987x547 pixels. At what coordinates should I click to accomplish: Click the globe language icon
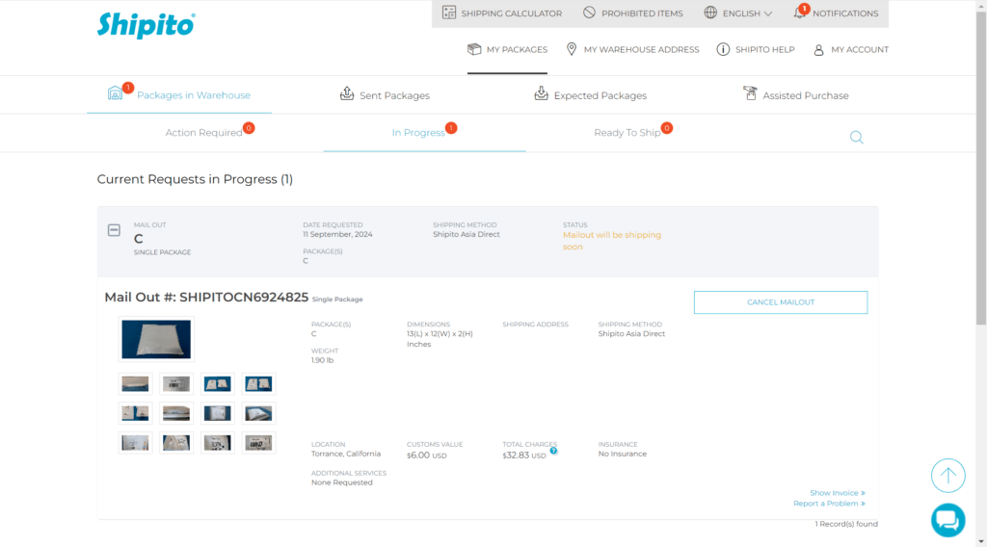click(x=710, y=13)
